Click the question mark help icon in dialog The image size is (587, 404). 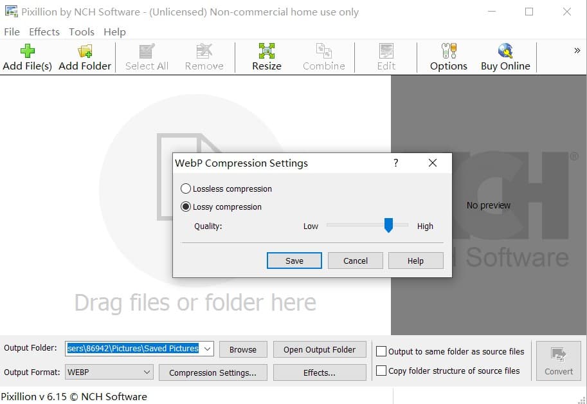coord(395,163)
